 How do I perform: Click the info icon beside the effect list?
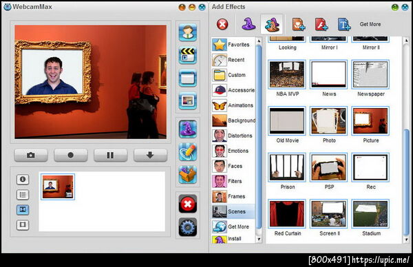(23, 180)
